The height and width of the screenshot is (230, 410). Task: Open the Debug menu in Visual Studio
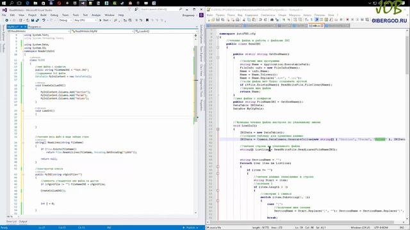[54, 15]
